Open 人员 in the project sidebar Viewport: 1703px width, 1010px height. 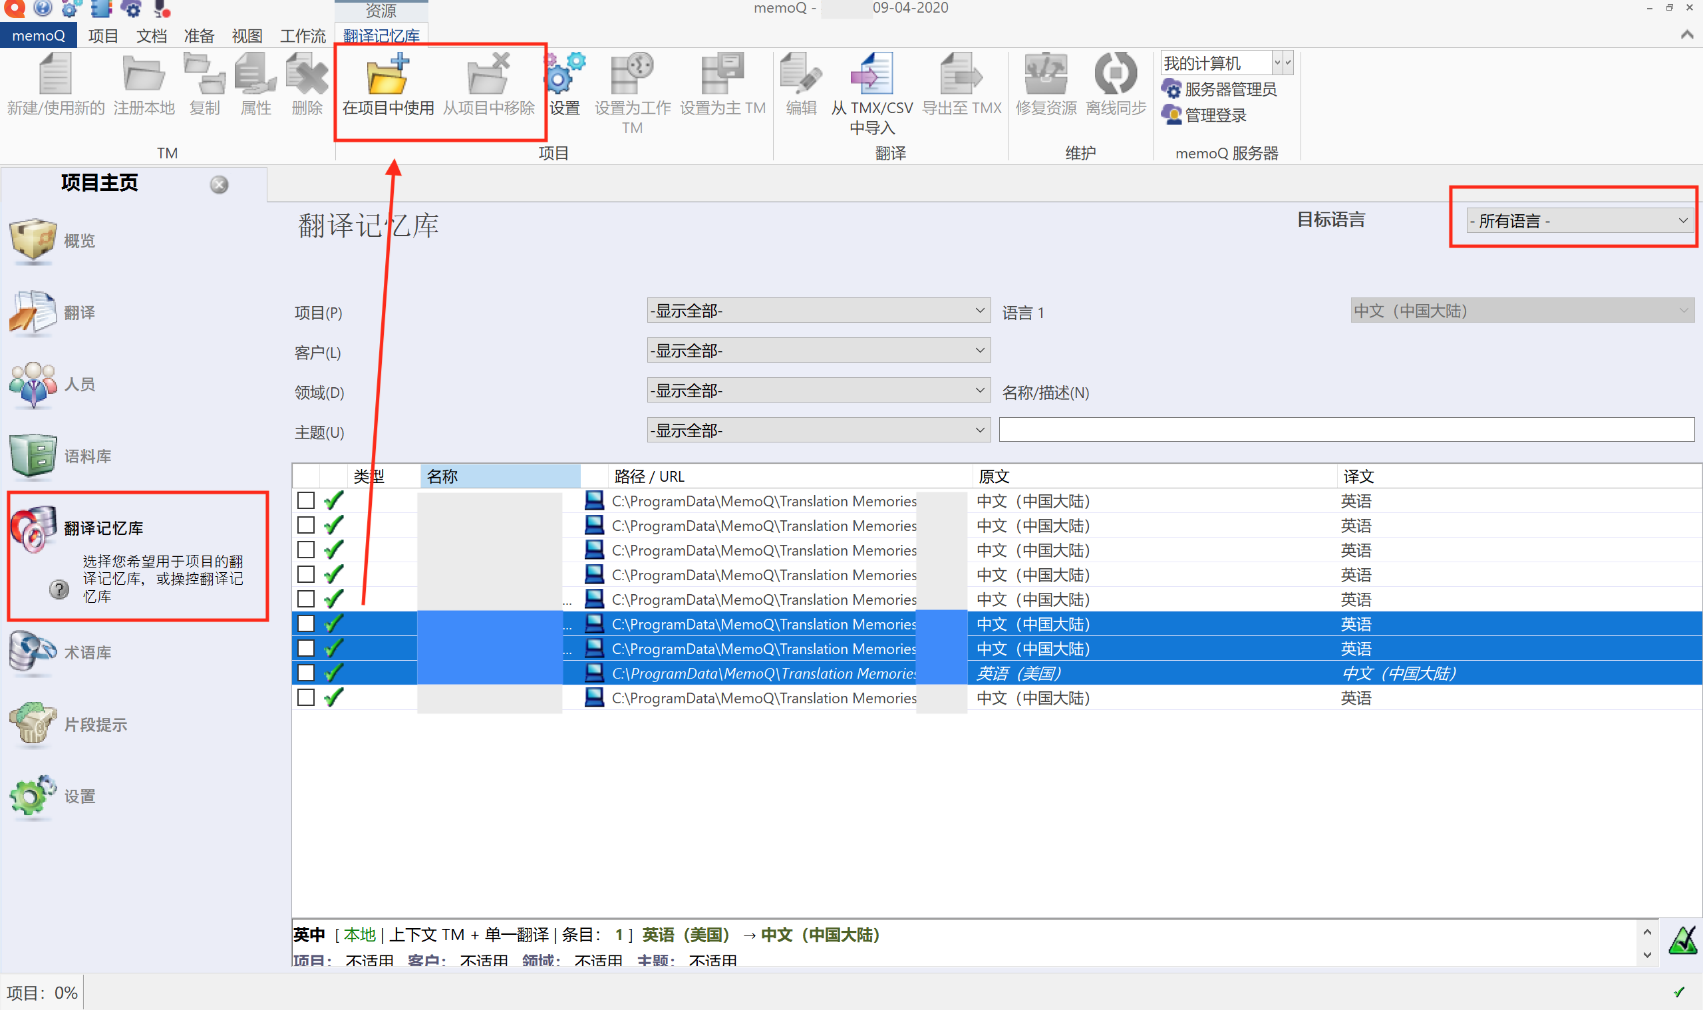coord(53,385)
